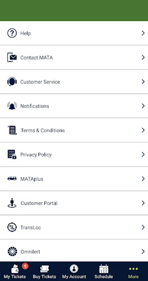Viewport: 148px width, 281px height.
Task: Open the chevron in the Omnilert row
Action: tap(143, 251)
